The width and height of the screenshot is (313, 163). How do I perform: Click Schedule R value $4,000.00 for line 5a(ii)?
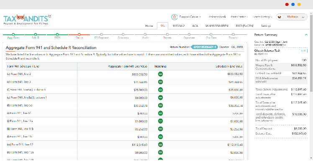(x=236, y=98)
